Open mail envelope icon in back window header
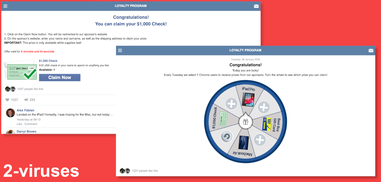Screen dimensions: 381x182 click(x=256, y=6)
